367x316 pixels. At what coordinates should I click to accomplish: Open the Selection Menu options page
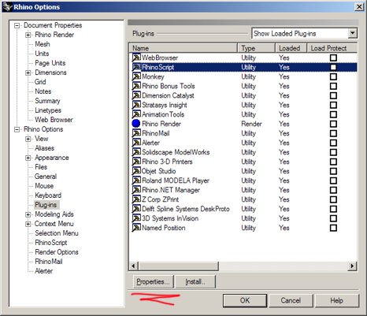click(57, 233)
